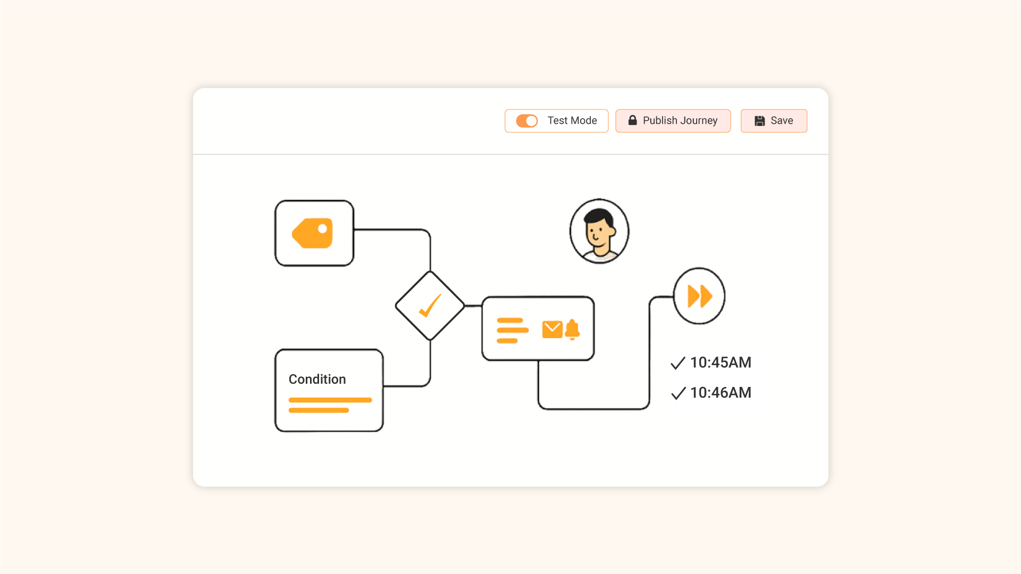Click the Publish Journey button
Image resolution: width=1021 pixels, height=574 pixels.
click(x=673, y=121)
